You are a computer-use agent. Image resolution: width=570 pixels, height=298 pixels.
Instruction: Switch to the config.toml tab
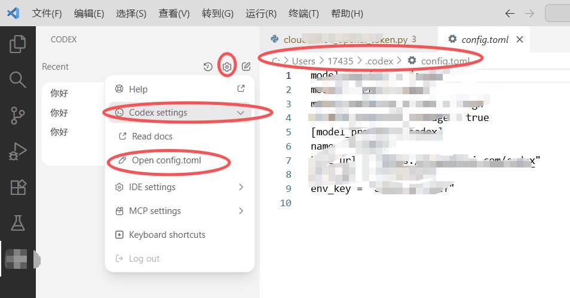pos(485,39)
